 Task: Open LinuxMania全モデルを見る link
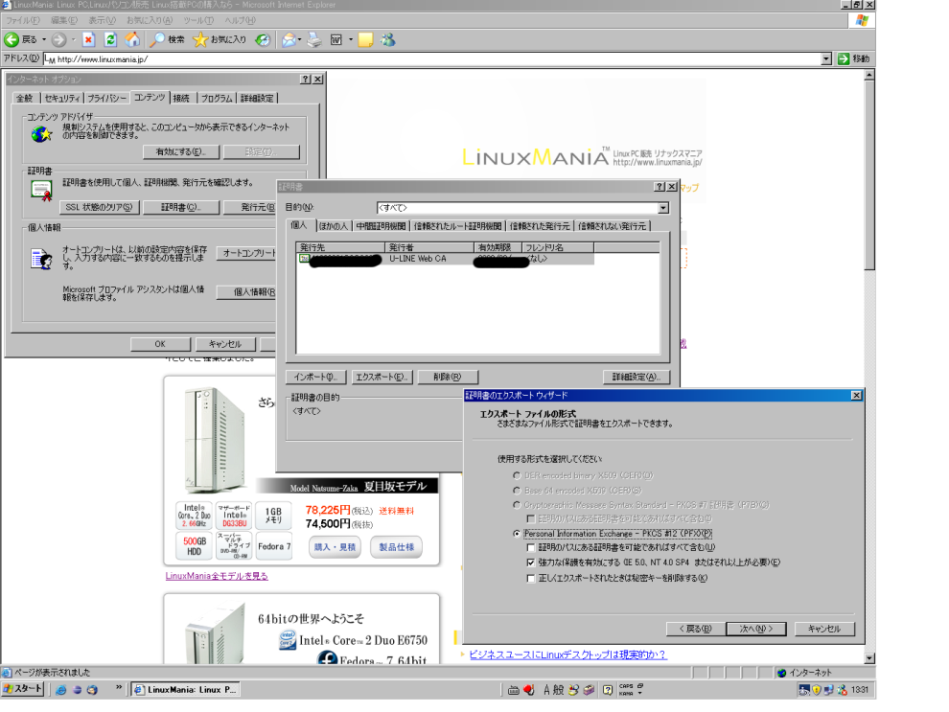click(x=217, y=576)
